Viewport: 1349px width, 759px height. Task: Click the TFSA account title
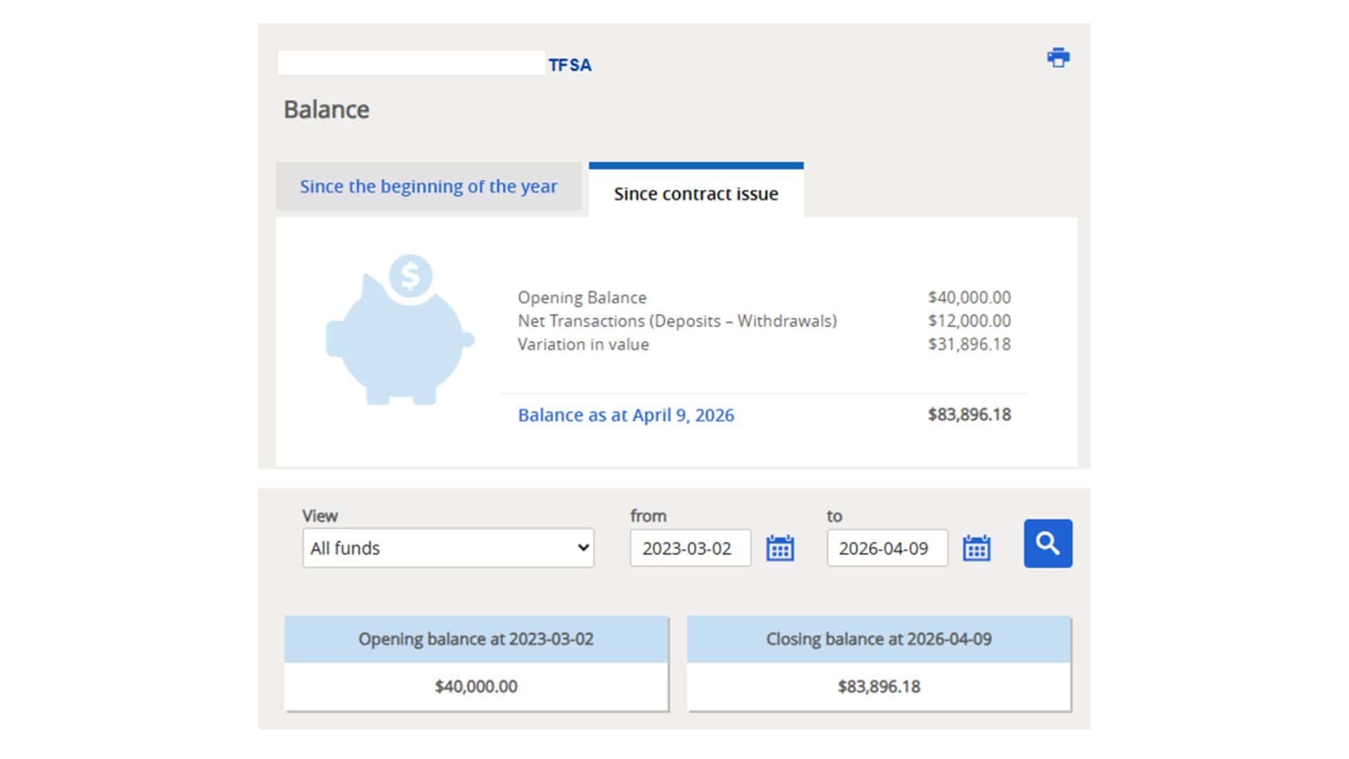(x=570, y=65)
